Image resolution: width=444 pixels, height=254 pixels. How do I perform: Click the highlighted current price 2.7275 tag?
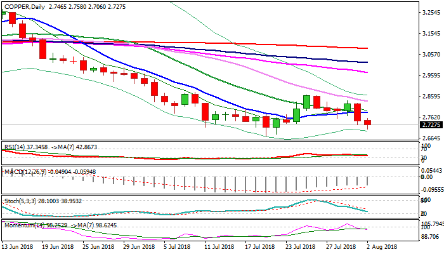coord(431,125)
